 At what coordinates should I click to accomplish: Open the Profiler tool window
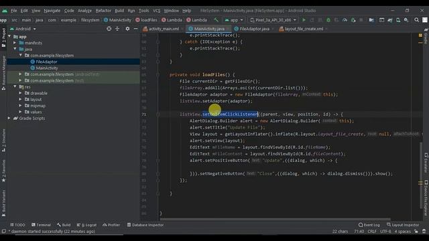click(111, 225)
